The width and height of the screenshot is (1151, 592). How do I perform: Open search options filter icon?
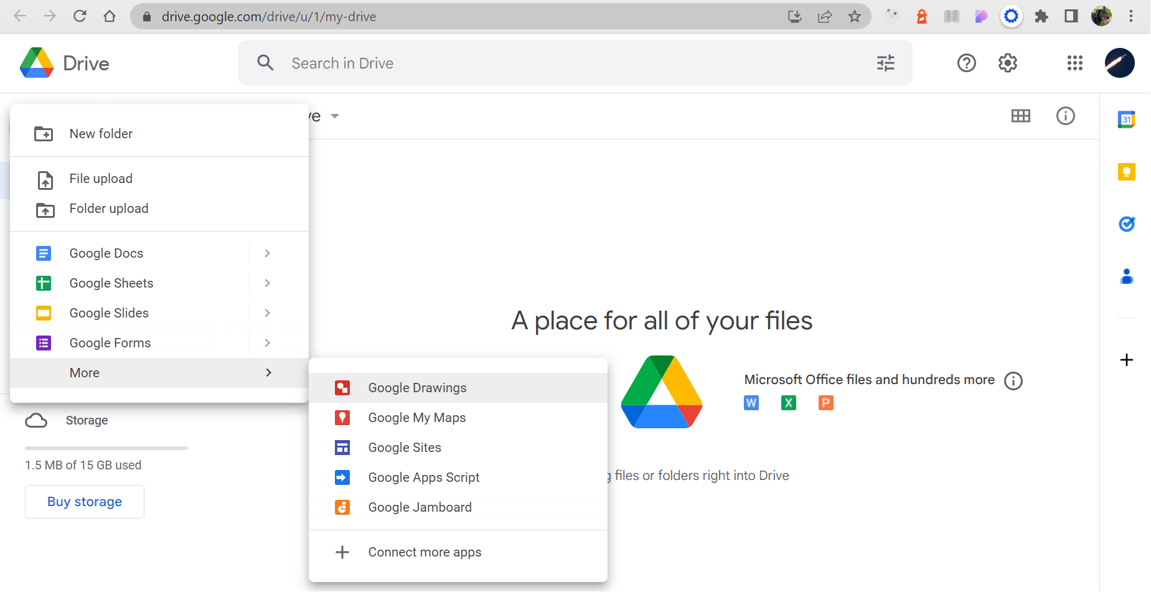point(886,63)
